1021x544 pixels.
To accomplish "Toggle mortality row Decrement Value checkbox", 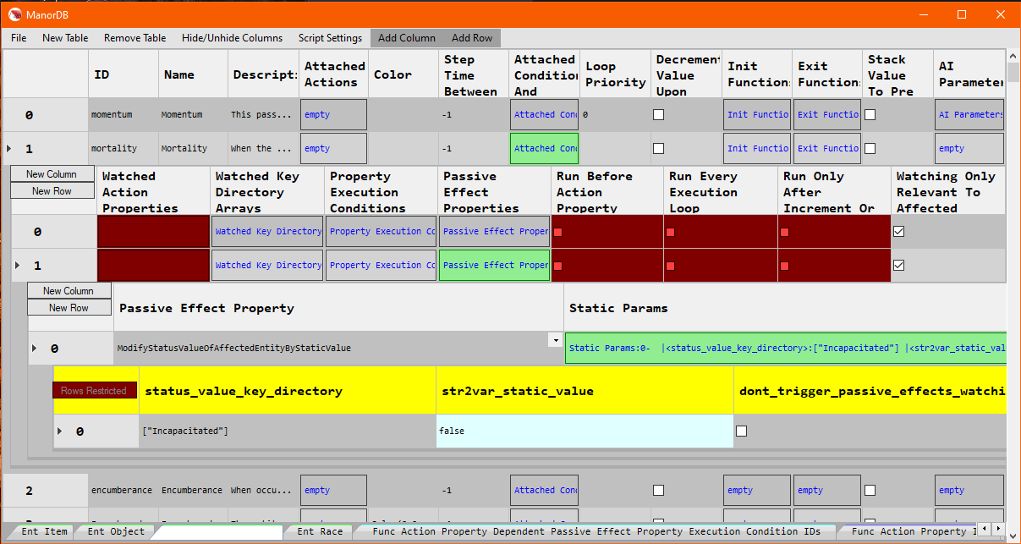I will (x=658, y=148).
